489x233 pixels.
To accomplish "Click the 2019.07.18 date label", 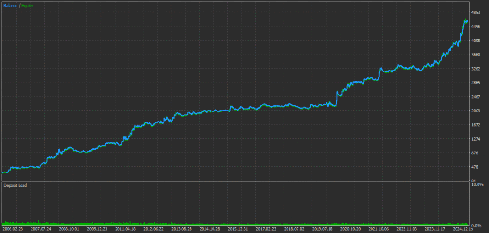I will [322, 229].
